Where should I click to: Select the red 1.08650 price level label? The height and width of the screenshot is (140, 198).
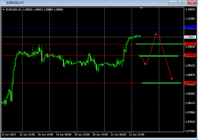tap(190, 83)
